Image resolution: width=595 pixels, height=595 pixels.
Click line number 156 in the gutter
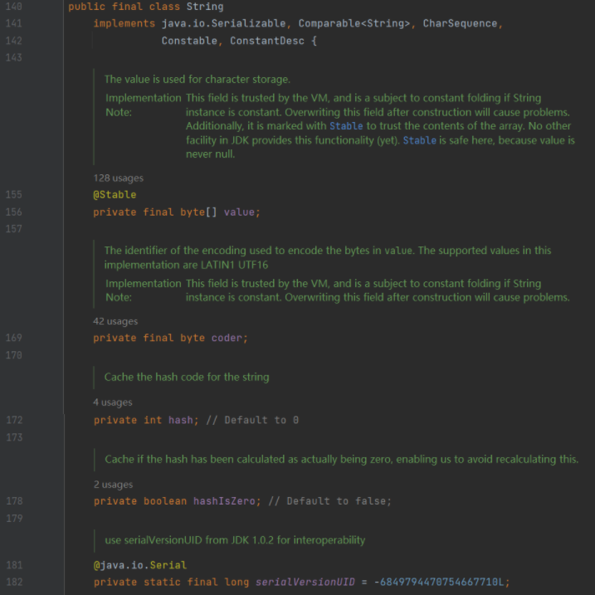click(x=14, y=212)
